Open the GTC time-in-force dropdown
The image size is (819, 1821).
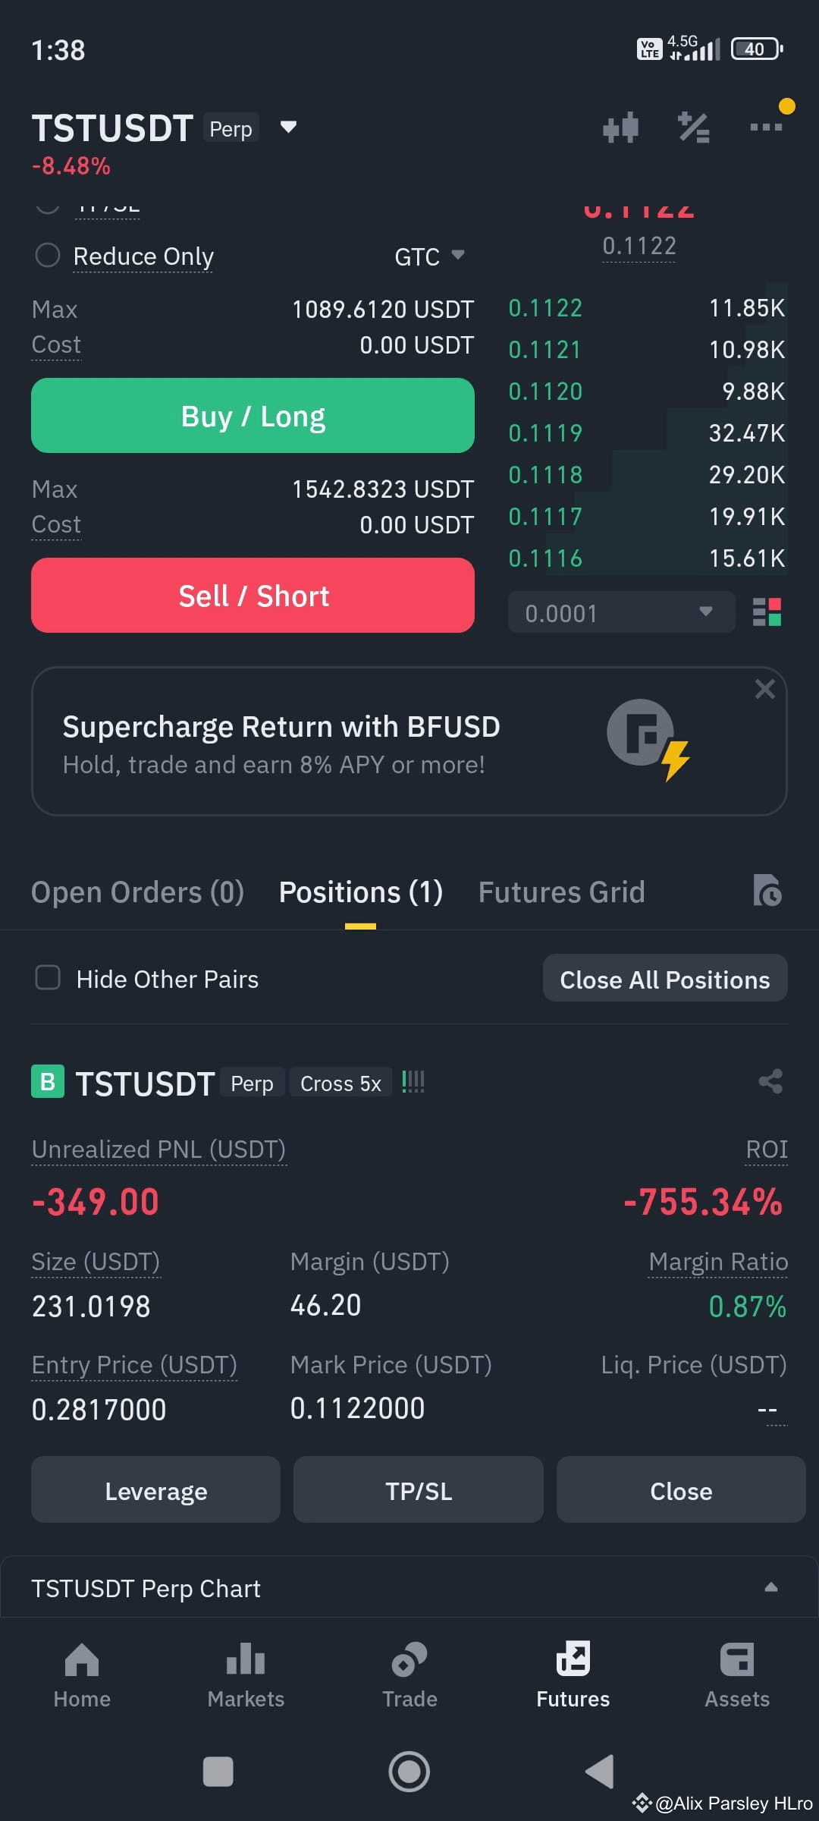(x=429, y=256)
